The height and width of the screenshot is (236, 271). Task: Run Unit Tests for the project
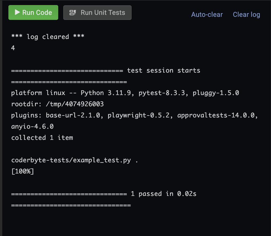point(97,12)
